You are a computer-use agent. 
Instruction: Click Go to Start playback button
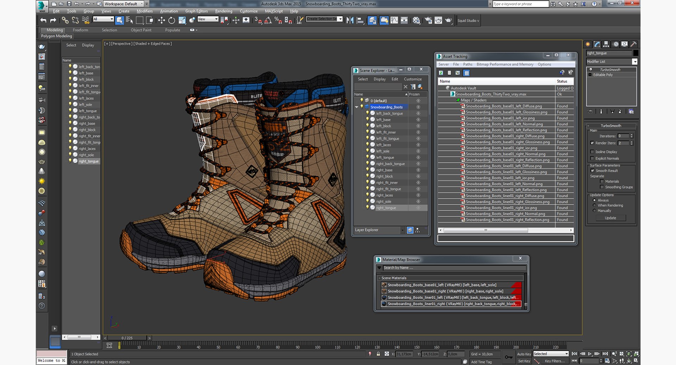point(574,354)
